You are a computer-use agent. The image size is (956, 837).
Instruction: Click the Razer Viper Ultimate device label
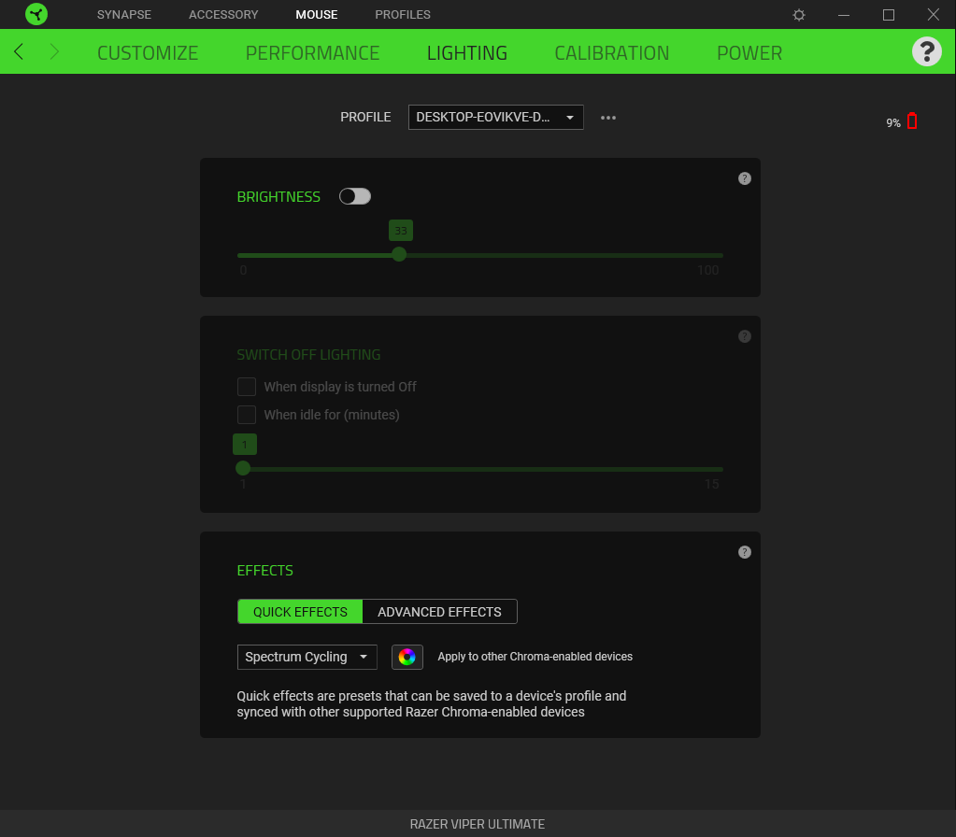(478, 824)
